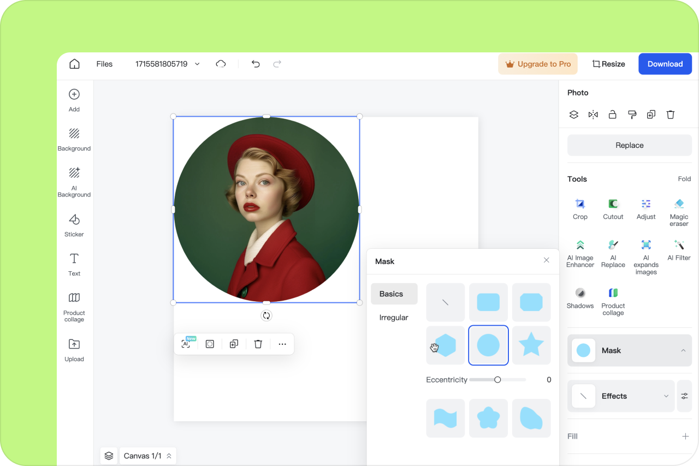
Task: Click the layer order icon in Photo panel
Action: pyautogui.click(x=573, y=115)
